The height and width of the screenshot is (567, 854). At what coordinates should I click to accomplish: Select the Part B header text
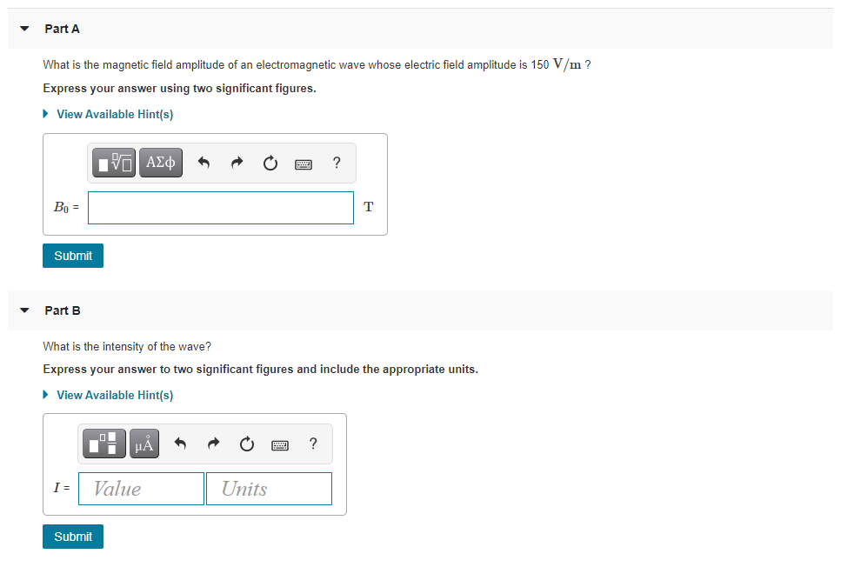tap(63, 310)
